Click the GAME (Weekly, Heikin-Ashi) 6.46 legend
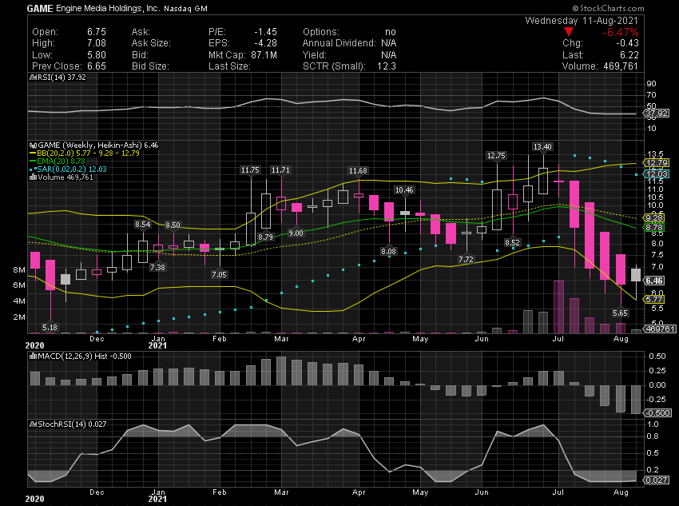The image size is (679, 506). click(98, 145)
